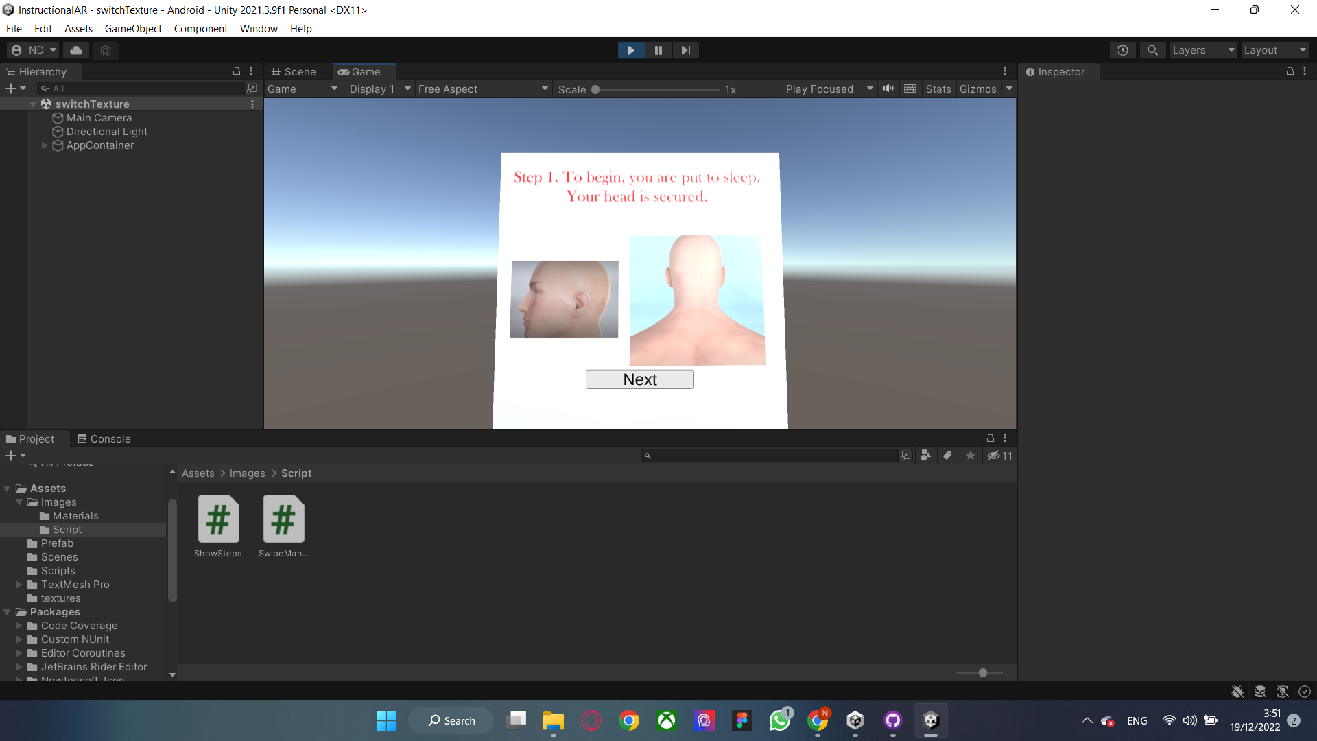Toggle hidden packages visibility showing 11
The height and width of the screenshot is (741, 1317).
pyautogui.click(x=999, y=456)
